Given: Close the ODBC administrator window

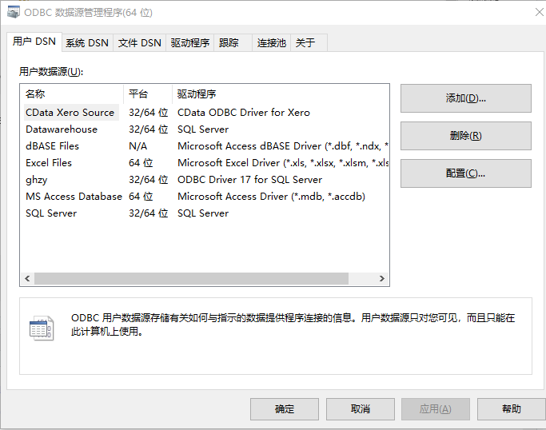Looking at the screenshot, I should pyautogui.click(x=539, y=13).
